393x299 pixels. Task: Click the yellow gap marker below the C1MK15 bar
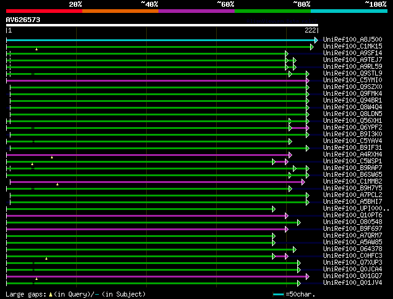37,49
